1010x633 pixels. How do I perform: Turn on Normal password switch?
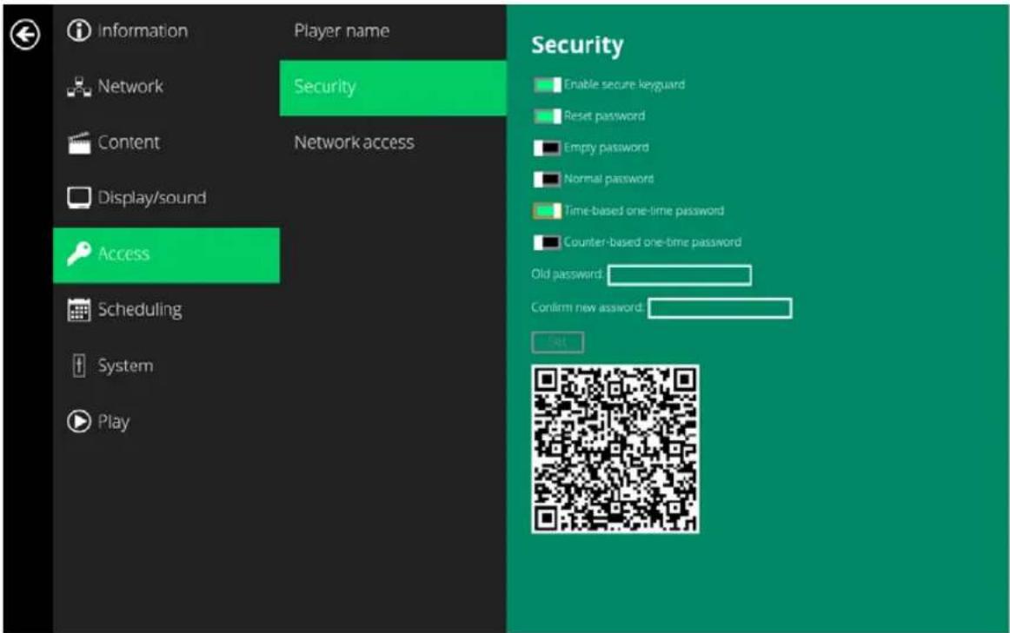coord(547,180)
